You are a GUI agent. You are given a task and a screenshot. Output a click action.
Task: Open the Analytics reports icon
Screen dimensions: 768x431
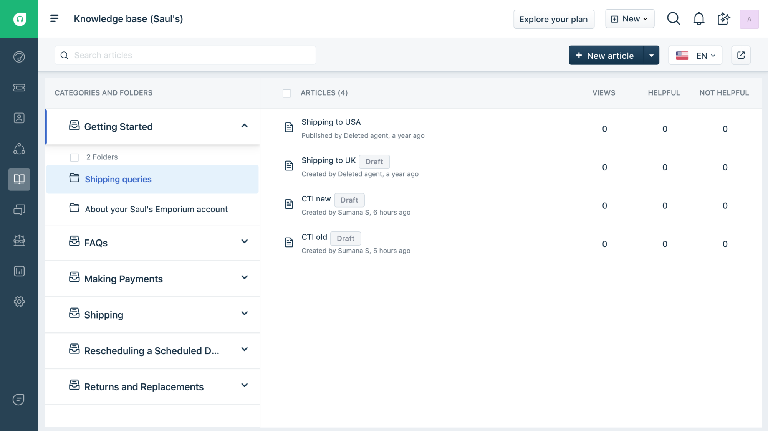click(x=19, y=271)
